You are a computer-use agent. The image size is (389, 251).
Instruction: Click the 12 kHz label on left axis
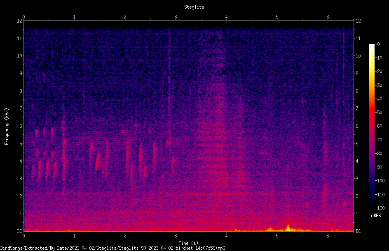[x=19, y=21]
